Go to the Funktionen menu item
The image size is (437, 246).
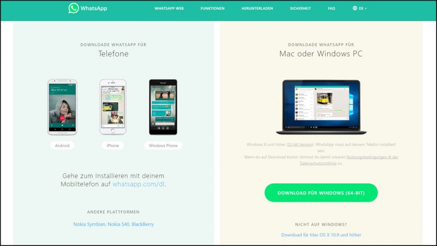click(x=212, y=9)
